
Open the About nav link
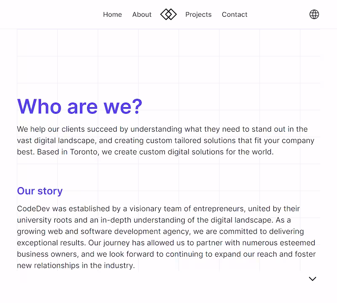point(142,14)
